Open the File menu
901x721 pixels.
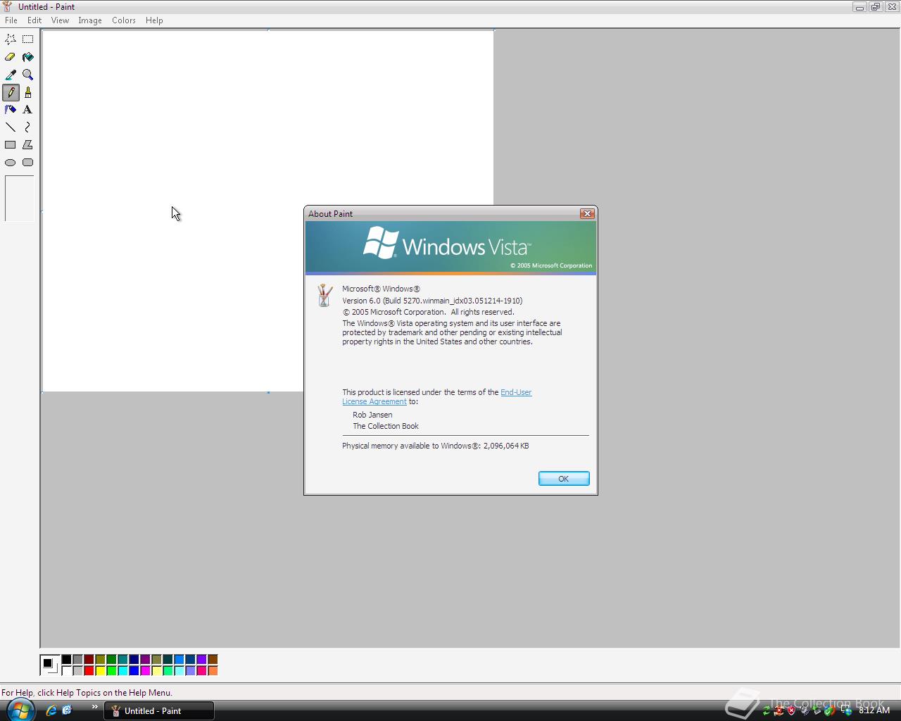(x=11, y=20)
